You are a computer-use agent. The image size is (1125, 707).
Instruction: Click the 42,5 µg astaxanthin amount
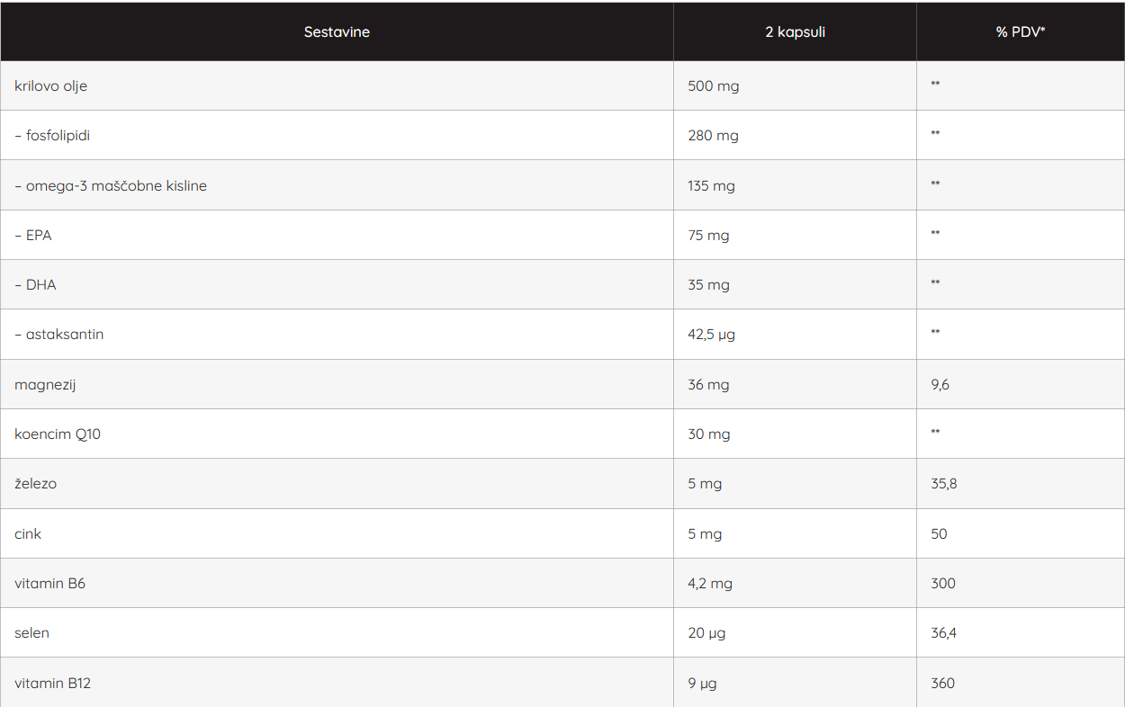712,335
